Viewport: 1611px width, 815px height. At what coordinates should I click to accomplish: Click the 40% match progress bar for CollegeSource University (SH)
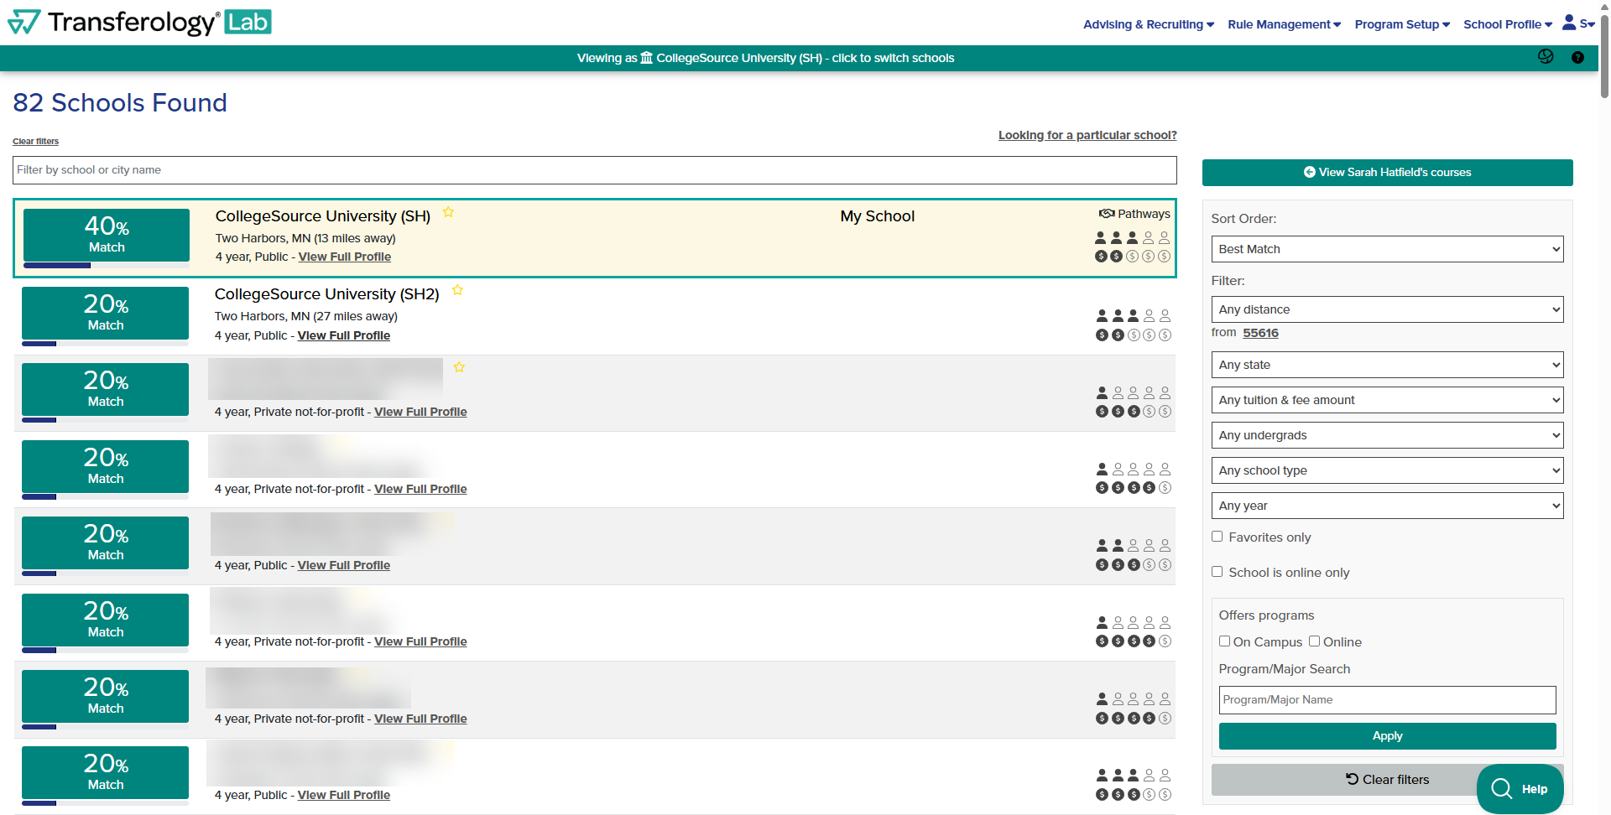[107, 266]
